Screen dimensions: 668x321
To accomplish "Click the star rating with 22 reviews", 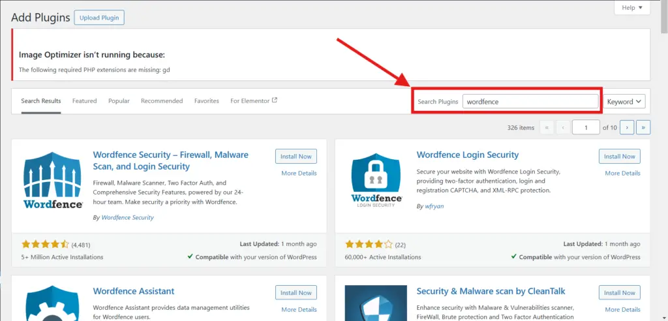I will (x=369, y=244).
